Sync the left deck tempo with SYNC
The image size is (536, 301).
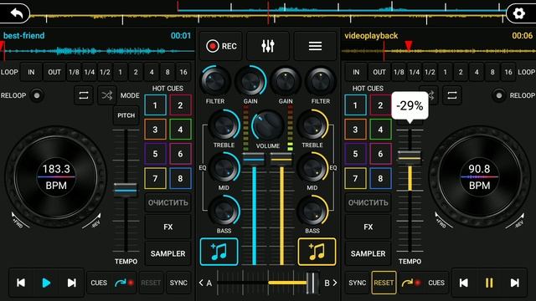178,283
